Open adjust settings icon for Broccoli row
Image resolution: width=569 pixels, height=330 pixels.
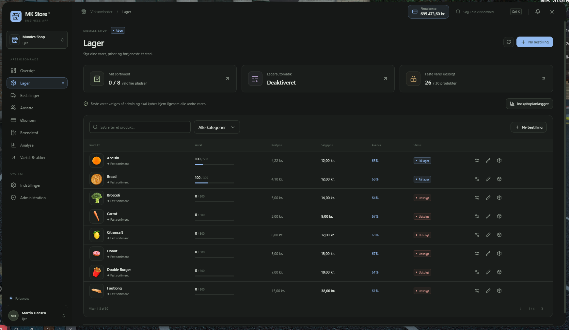(x=477, y=198)
